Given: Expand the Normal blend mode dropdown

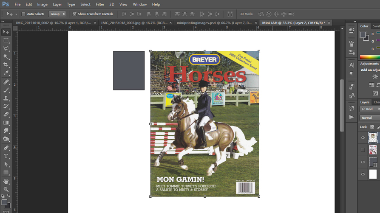Looking at the screenshot, I should pos(369,118).
